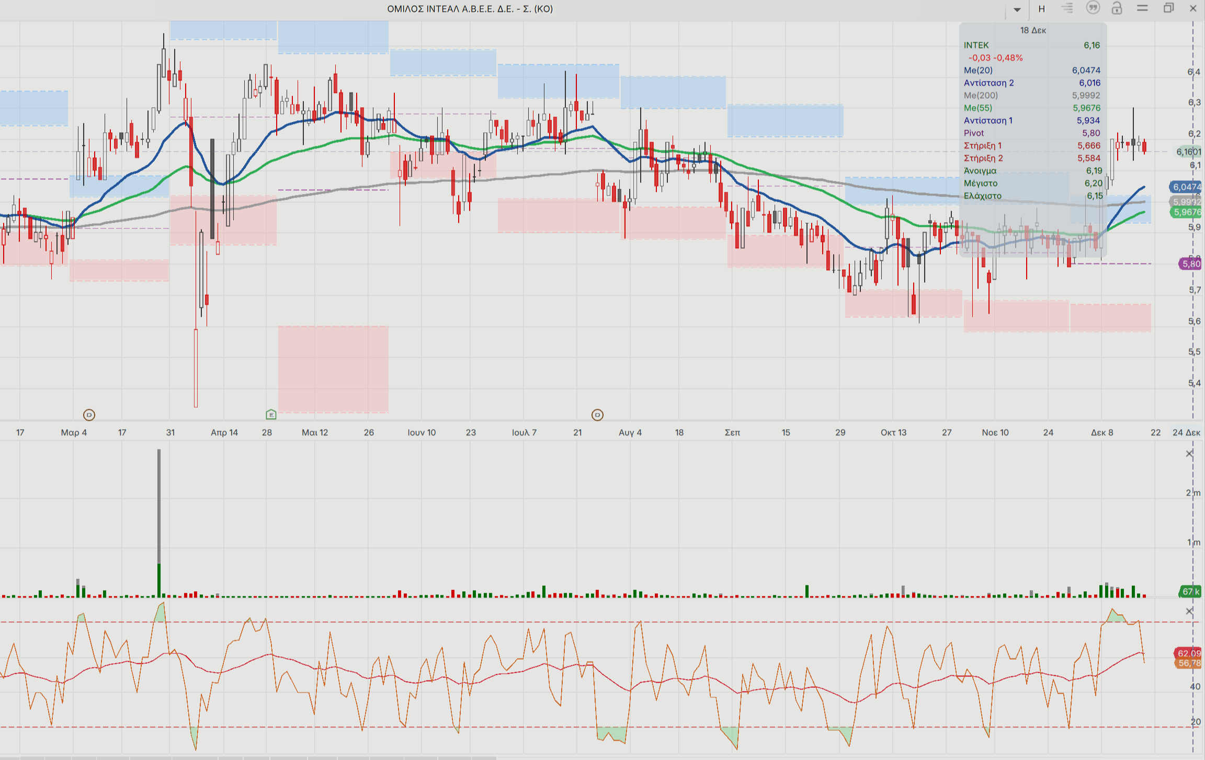
Task: Click the quote marks comment icon
Action: tap(1093, 8)
